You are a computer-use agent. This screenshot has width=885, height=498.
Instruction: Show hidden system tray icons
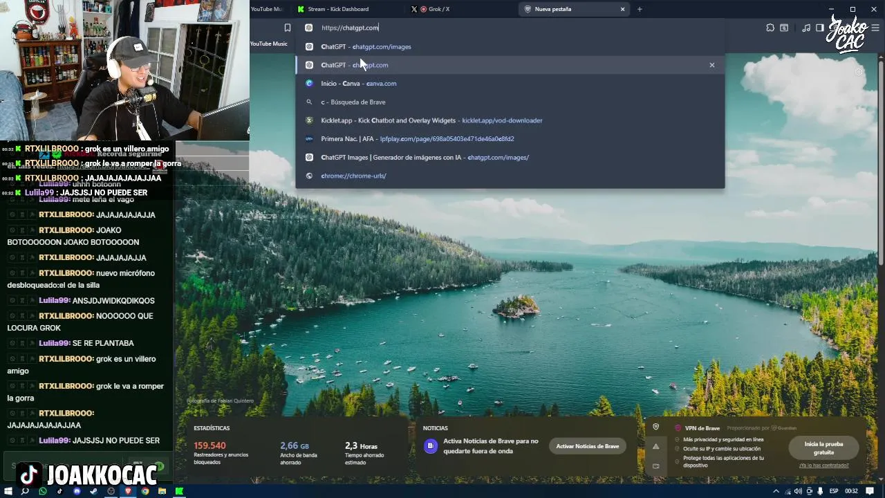click(776, 491)
